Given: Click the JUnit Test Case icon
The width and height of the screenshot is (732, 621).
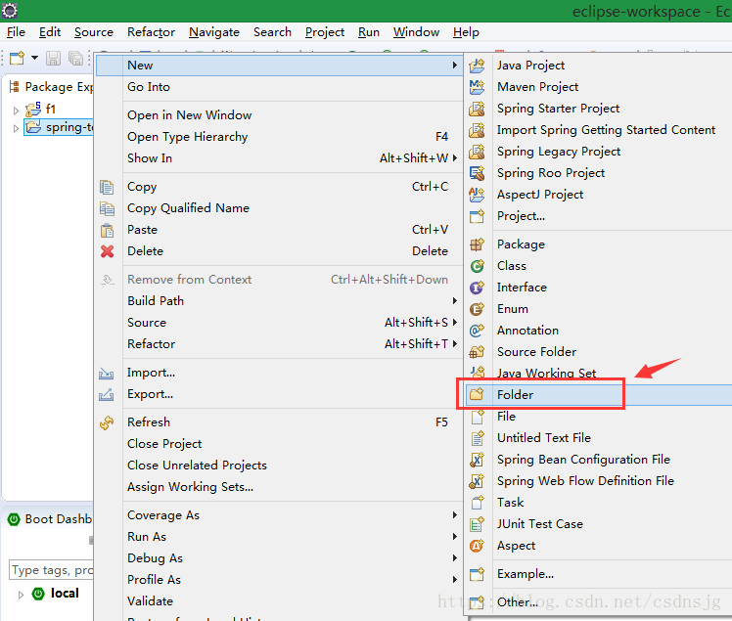Looking at the screenshot, I should pos(477,524).
